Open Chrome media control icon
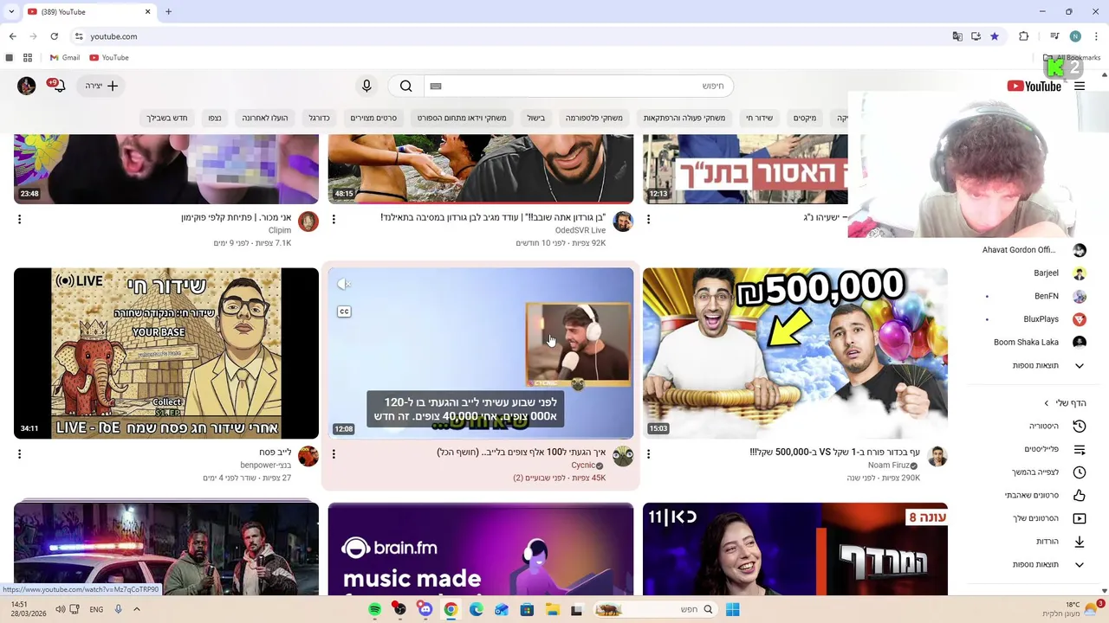Image resolution: width=1109 pixels, height=623 pixels. tap(1054, 36)
